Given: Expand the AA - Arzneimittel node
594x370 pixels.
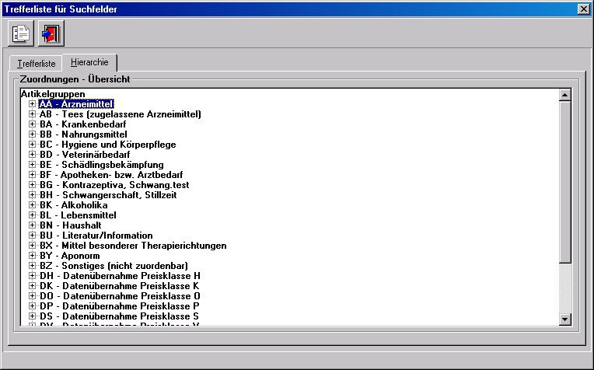Looking at the screenshot, I should (32, 103).
